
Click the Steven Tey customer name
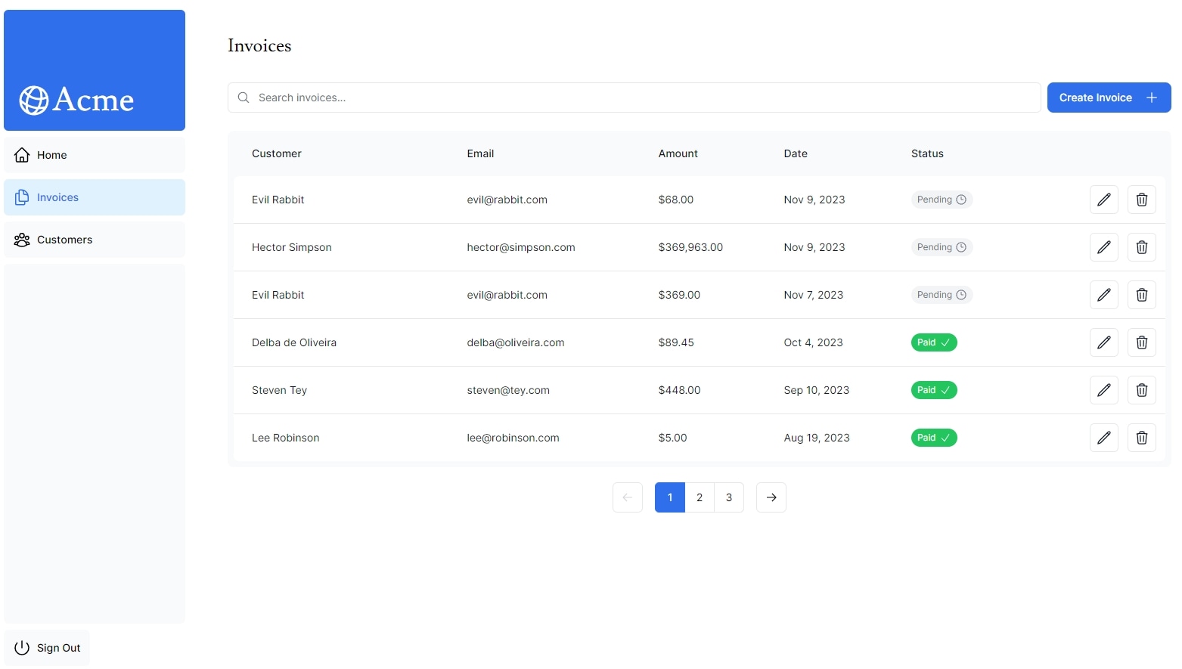click(279, 390)
